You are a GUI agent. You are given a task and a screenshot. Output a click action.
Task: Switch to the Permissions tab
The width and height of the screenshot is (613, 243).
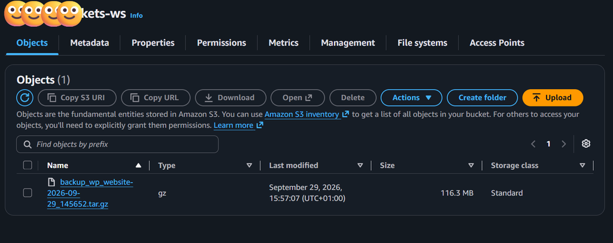pos(221,42)
